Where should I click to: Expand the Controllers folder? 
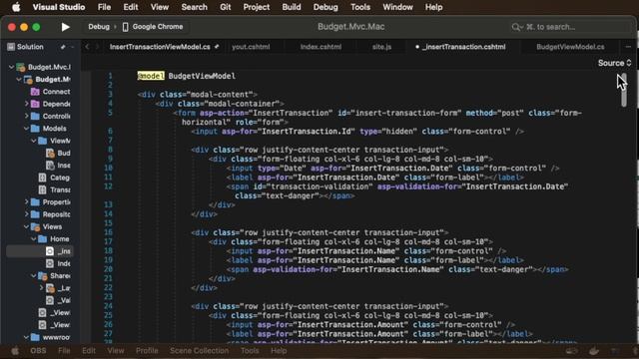point(27,116)
